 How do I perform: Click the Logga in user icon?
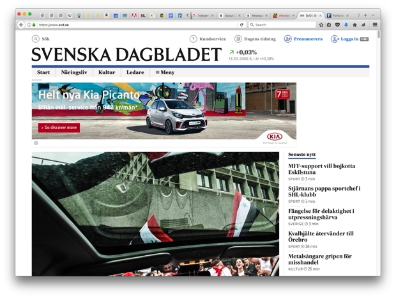click(x=335, y=39)
